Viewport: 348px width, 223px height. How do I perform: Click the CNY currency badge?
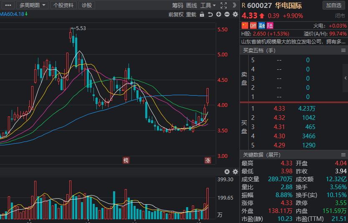tap(253, 25)
